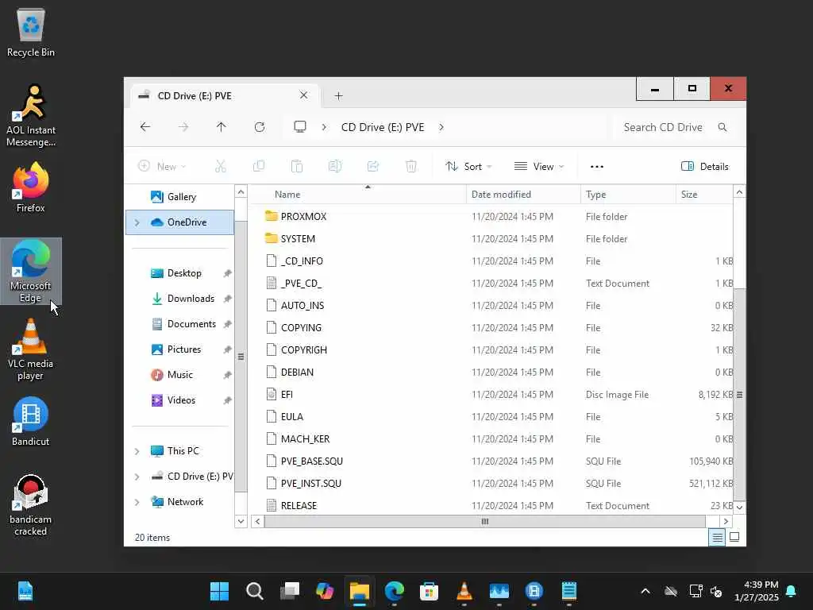Click the search magnifier in Search box
The height and width of the screenshot is (610, 813).
pyautogui.click(x=722, y=127)
